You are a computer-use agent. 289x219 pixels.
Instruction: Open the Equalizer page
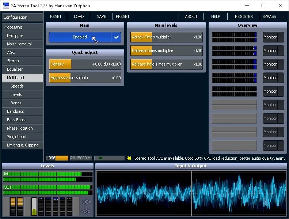(x=22, y=69)
